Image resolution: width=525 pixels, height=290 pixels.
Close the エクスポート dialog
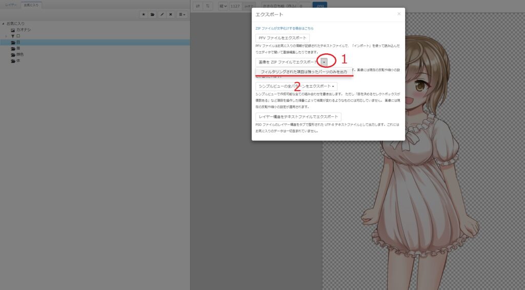399,14
